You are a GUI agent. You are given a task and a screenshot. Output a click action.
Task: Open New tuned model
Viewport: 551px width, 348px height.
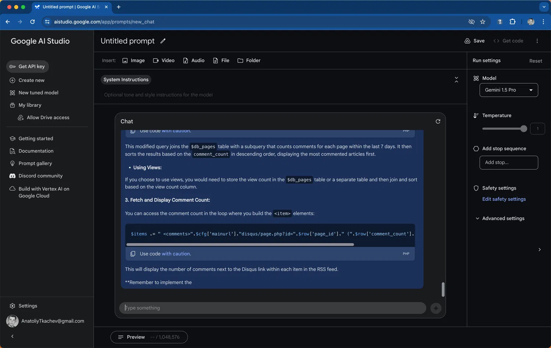click(x=34, y=93)
